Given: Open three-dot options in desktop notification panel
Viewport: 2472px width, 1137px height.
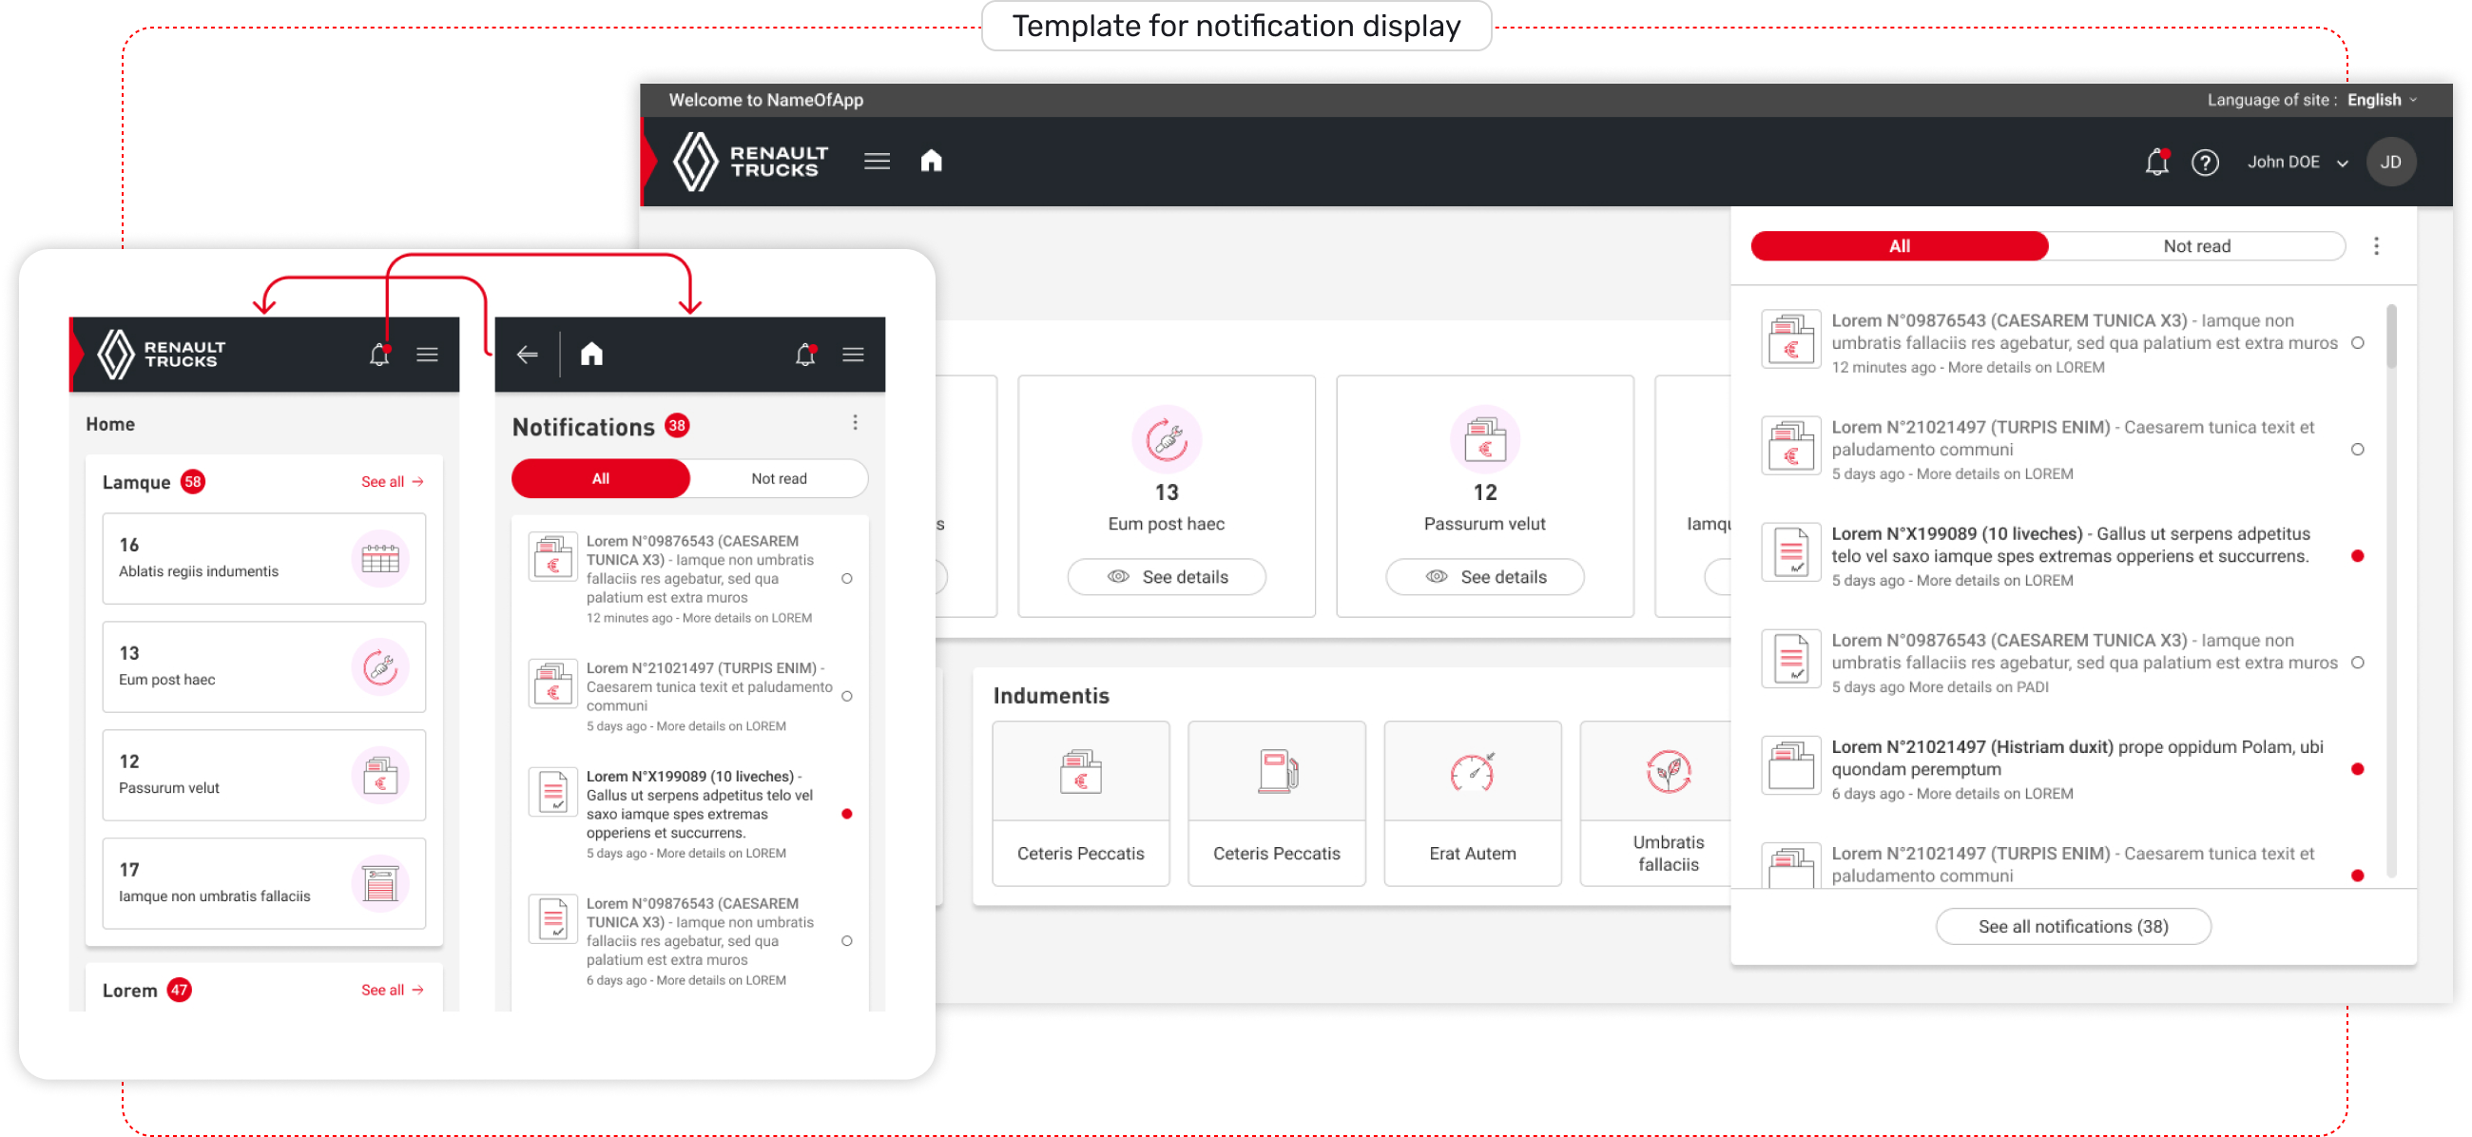Looking at the screenshot, I should 2375,245.
